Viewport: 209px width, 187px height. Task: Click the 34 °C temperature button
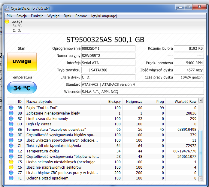pos(22,88)
